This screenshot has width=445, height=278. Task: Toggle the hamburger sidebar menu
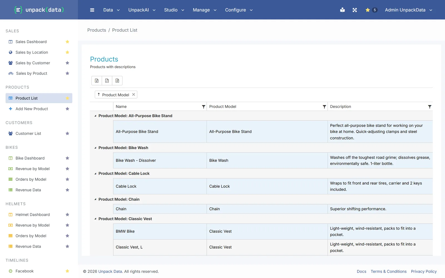92,10
